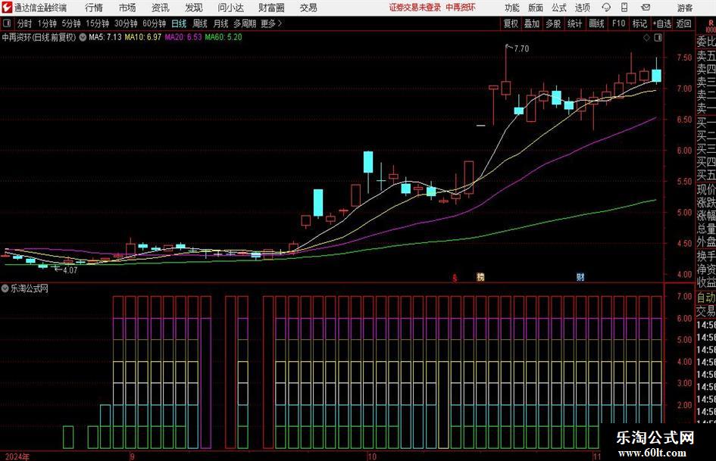Open the 公式 menu
Screen dimensions: 716x461
click(x=559, y=8)
